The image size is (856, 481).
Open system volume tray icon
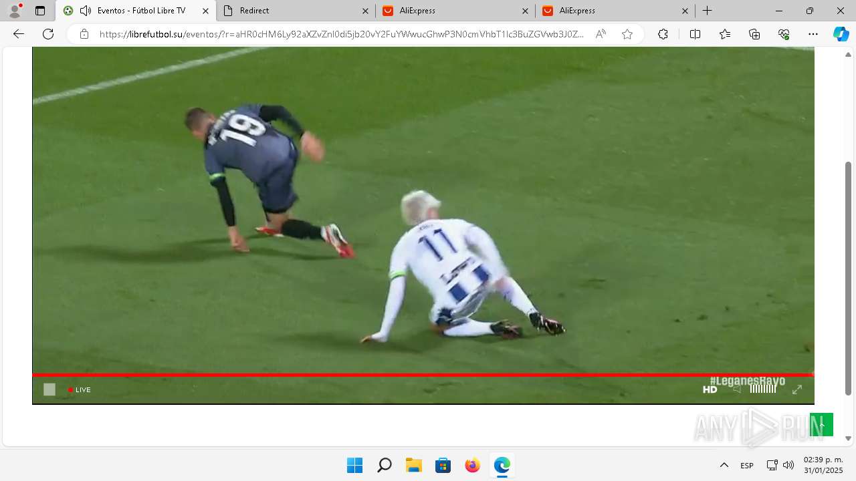click(x=788, y=465)
